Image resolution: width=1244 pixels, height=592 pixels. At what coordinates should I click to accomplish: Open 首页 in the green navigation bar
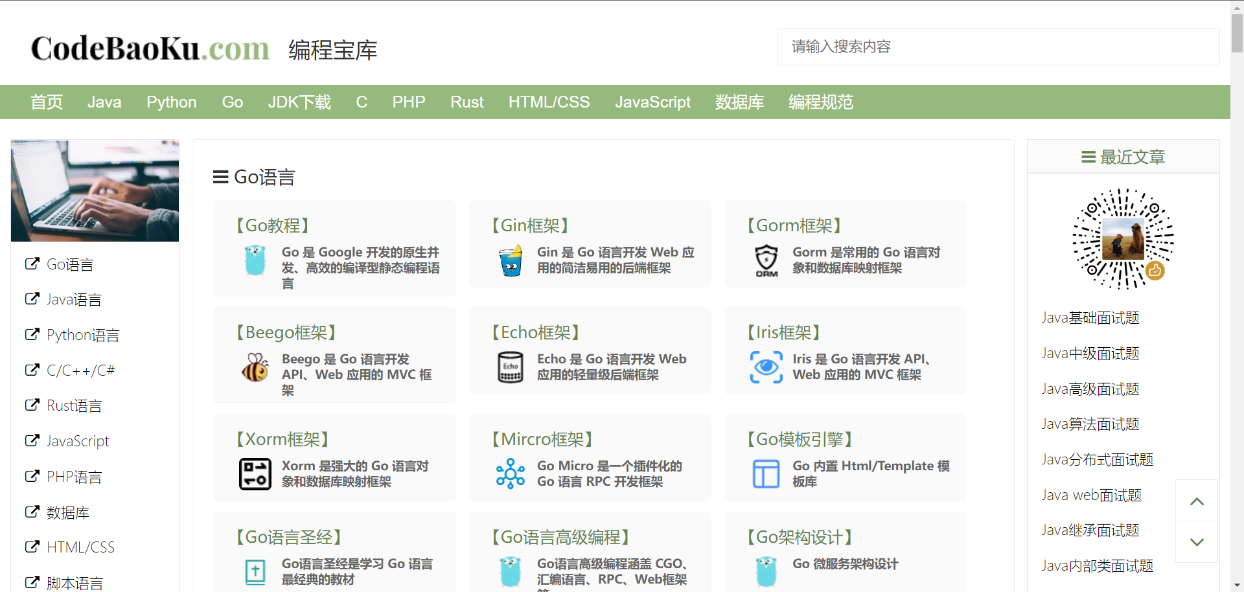click(47, 102)
